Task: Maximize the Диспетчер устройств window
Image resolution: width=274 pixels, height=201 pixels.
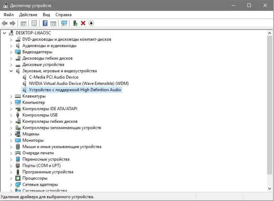Action: (249, 5)
